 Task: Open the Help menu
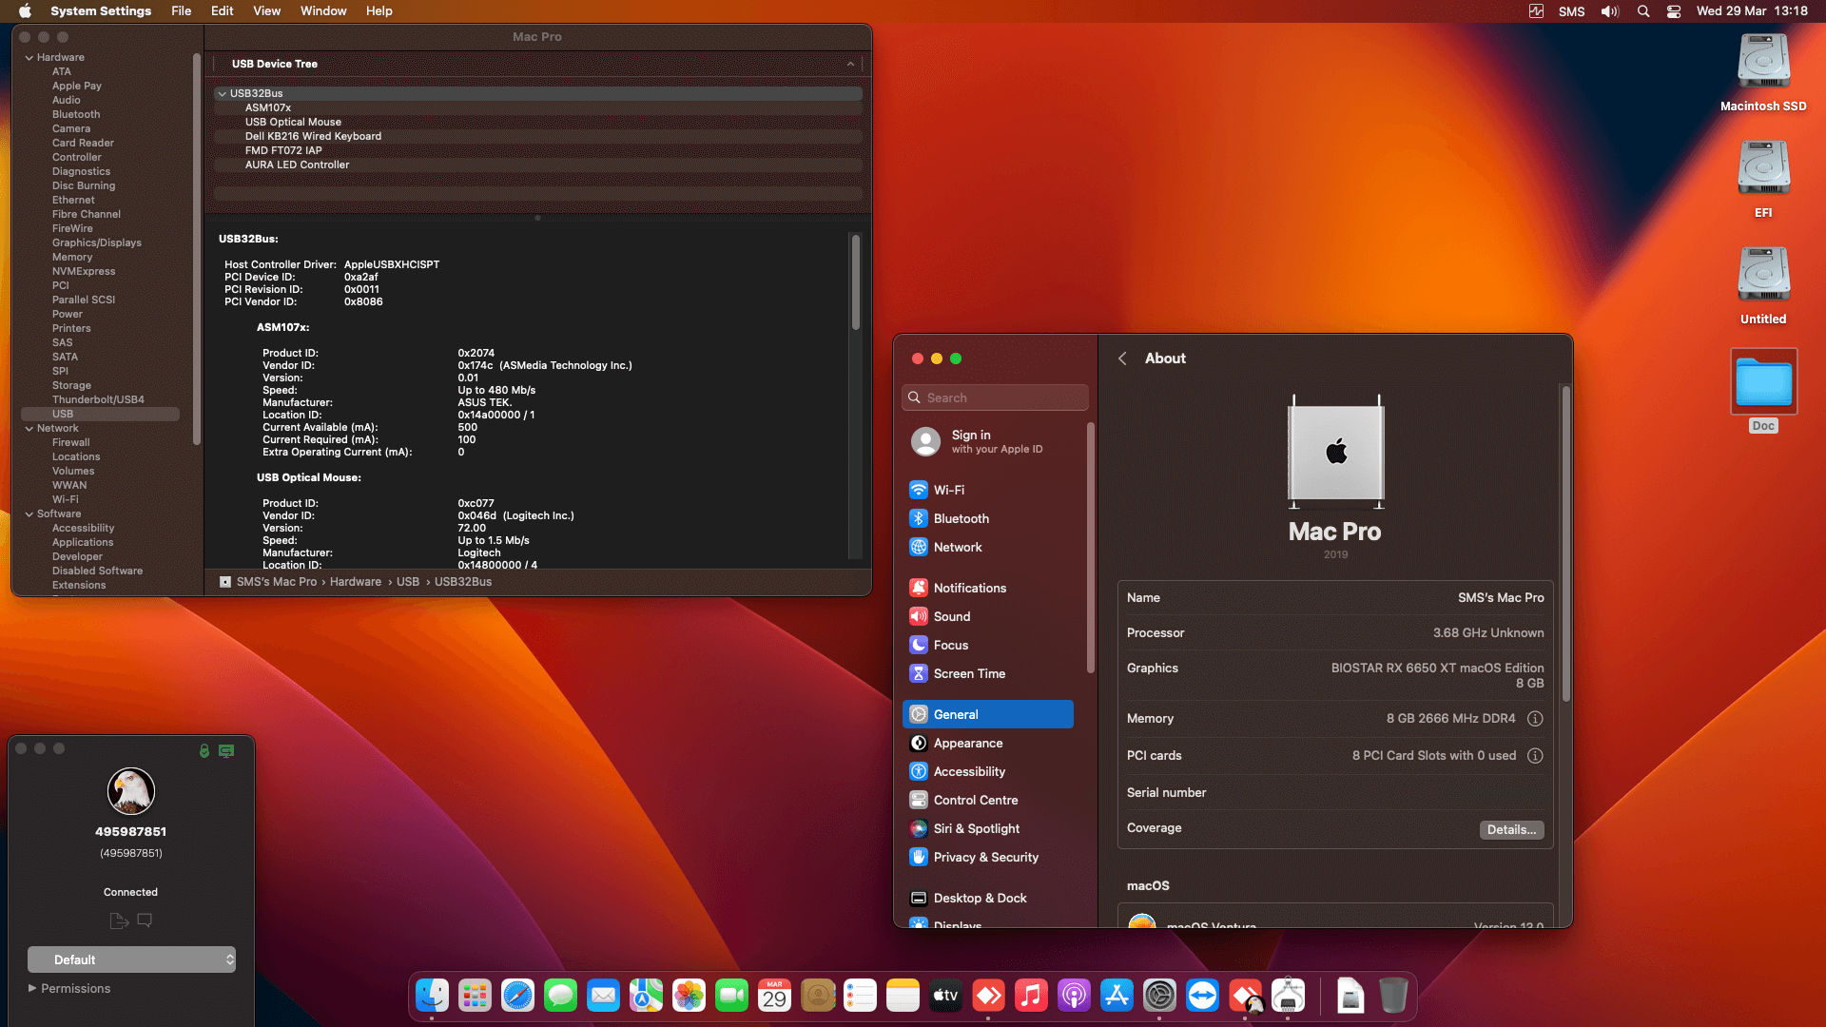point(379,10)
